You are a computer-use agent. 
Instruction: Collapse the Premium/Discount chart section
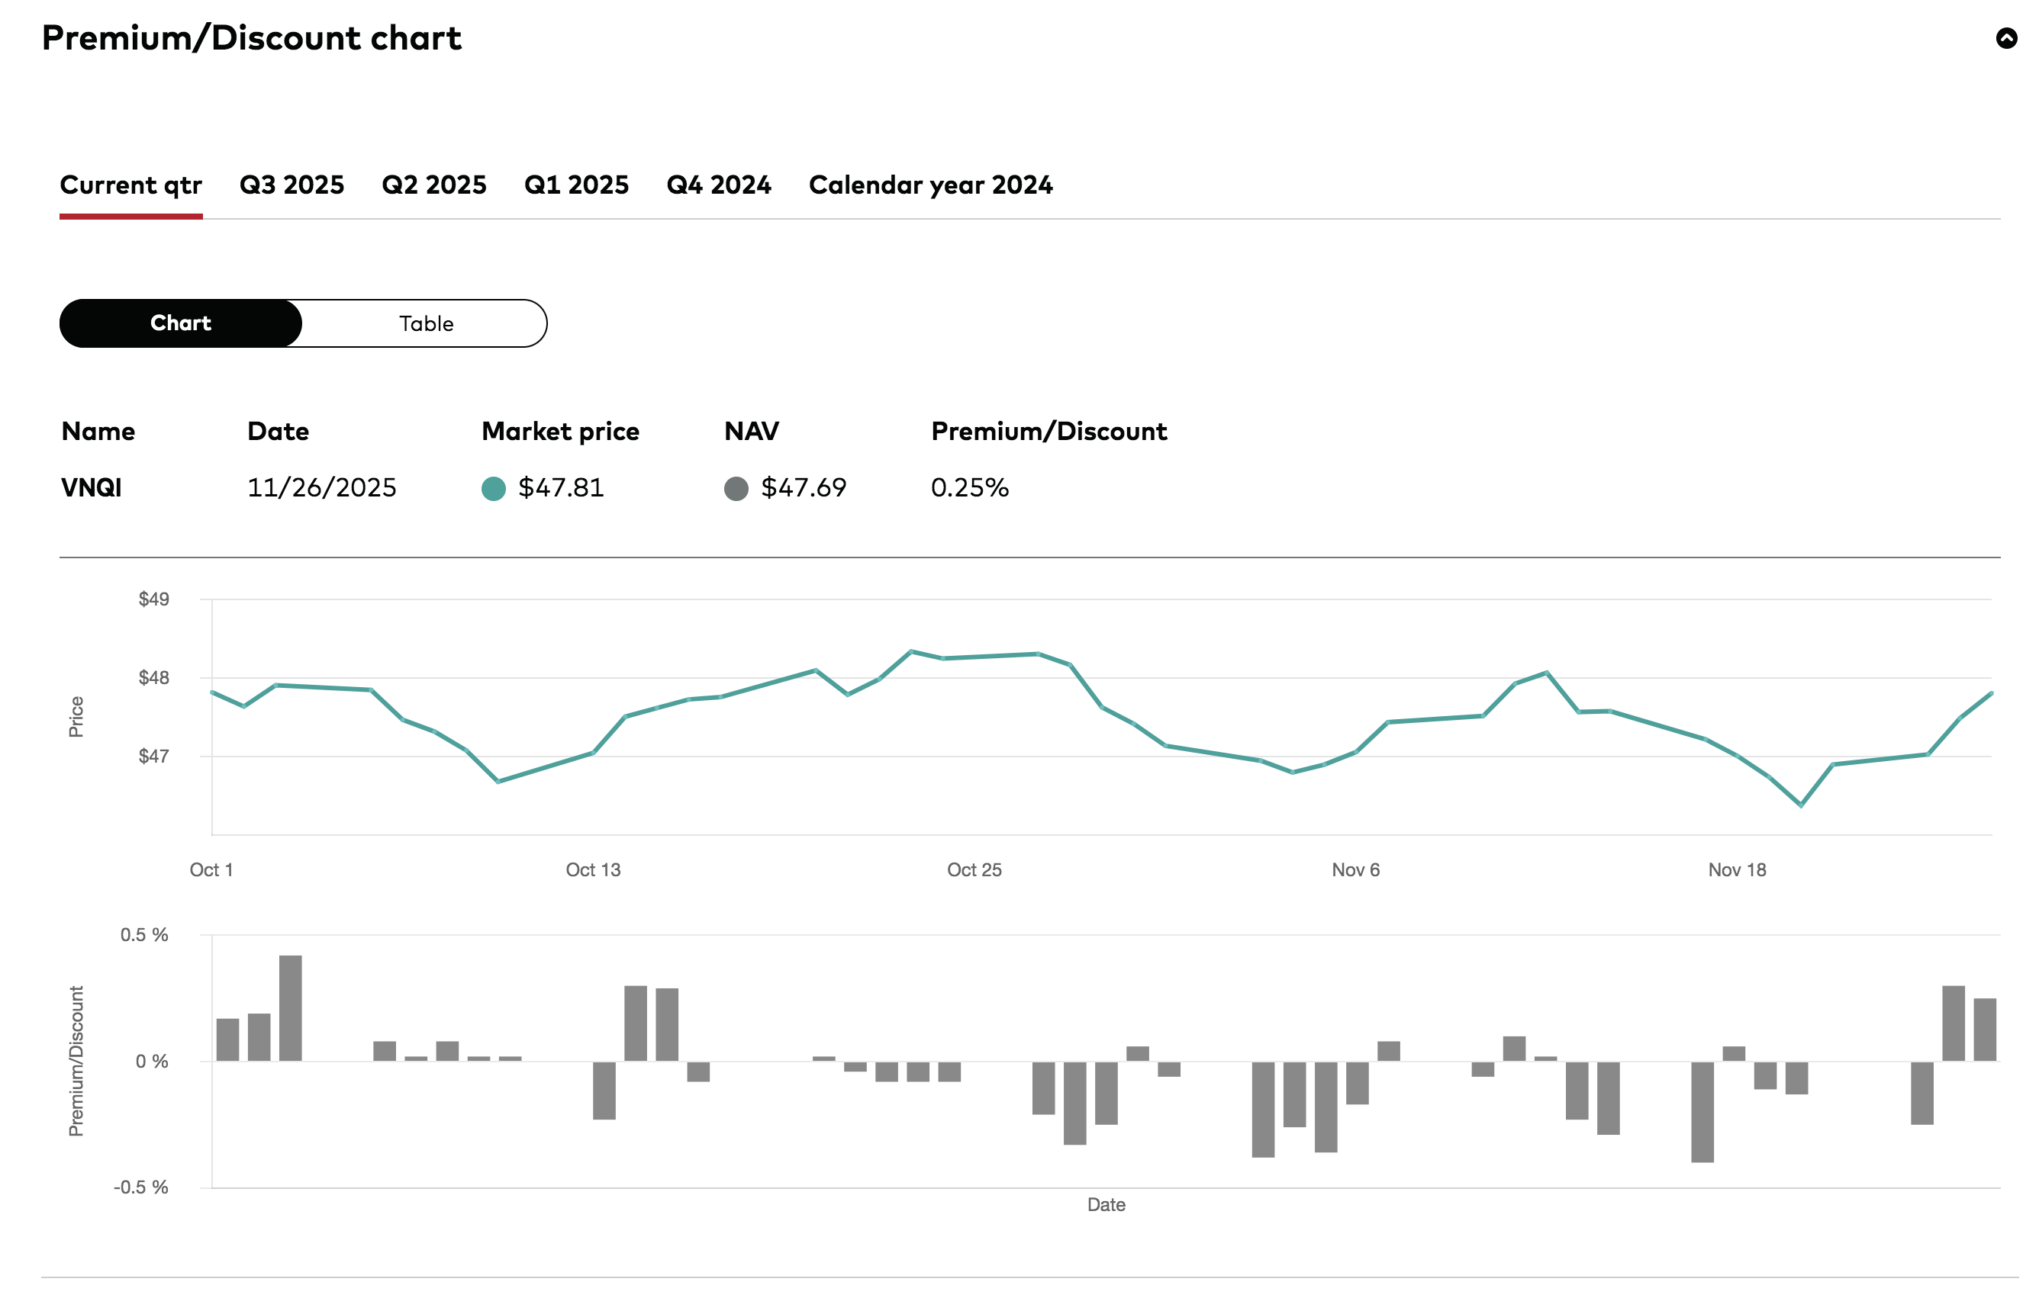(2006, 38)
